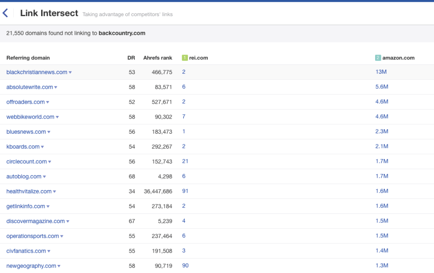View 13M amazon.com links from blackchristiannews.com
This screenshot has width=434, height=273.
tap(381, 72)
